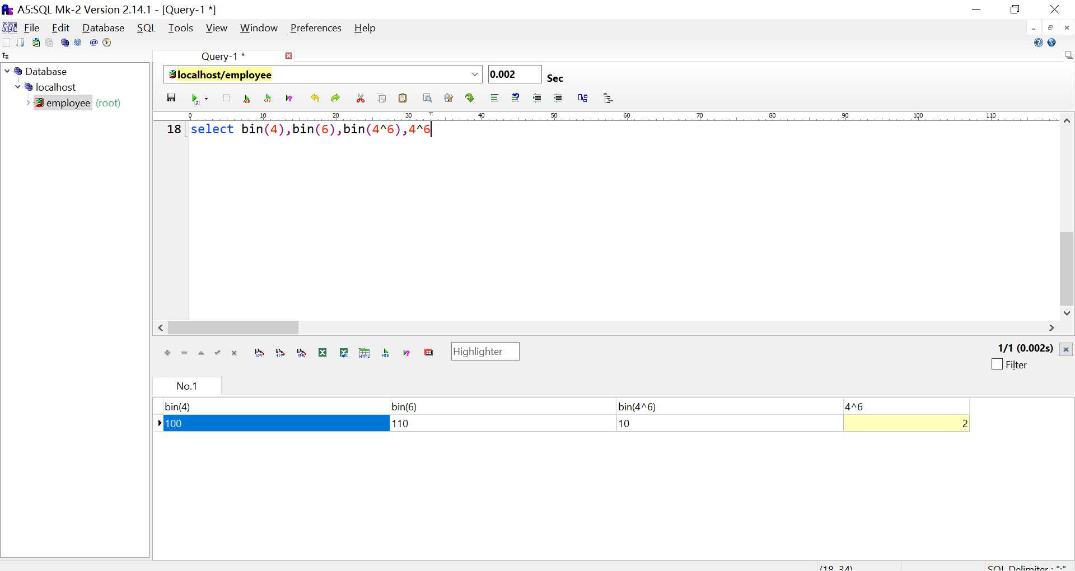The image size is (1075, 571).
Task: Click the red table icon in result toolbar
Action: [429, 353]
